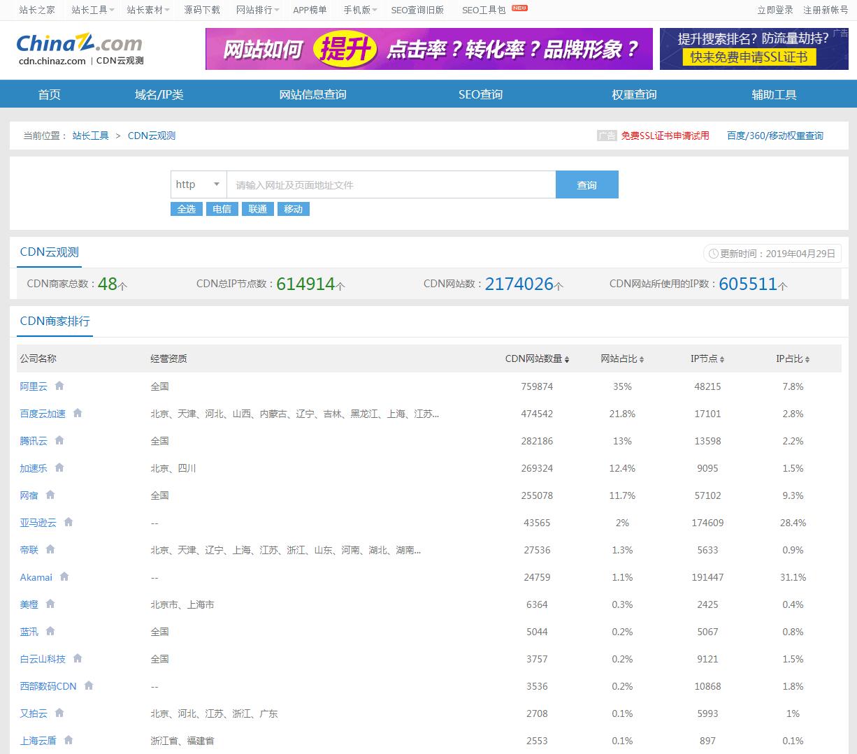Screen dimensions: 857x754
Task: Open 百度/360/移动权重查询 link
Action: [775, 136]
